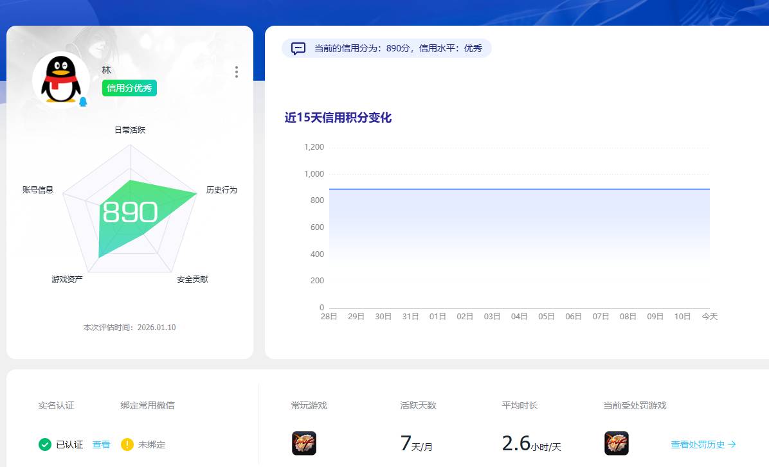Click the QQ penguin avatar

(x=60, y=77)
